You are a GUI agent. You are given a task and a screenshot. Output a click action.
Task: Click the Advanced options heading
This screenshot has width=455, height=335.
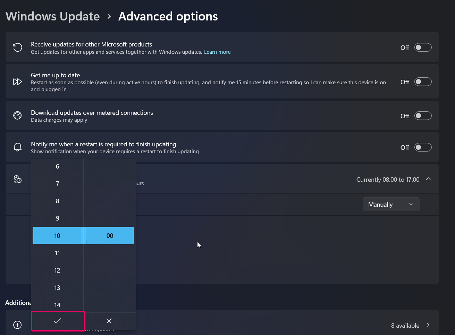click(x=168, y=16)
